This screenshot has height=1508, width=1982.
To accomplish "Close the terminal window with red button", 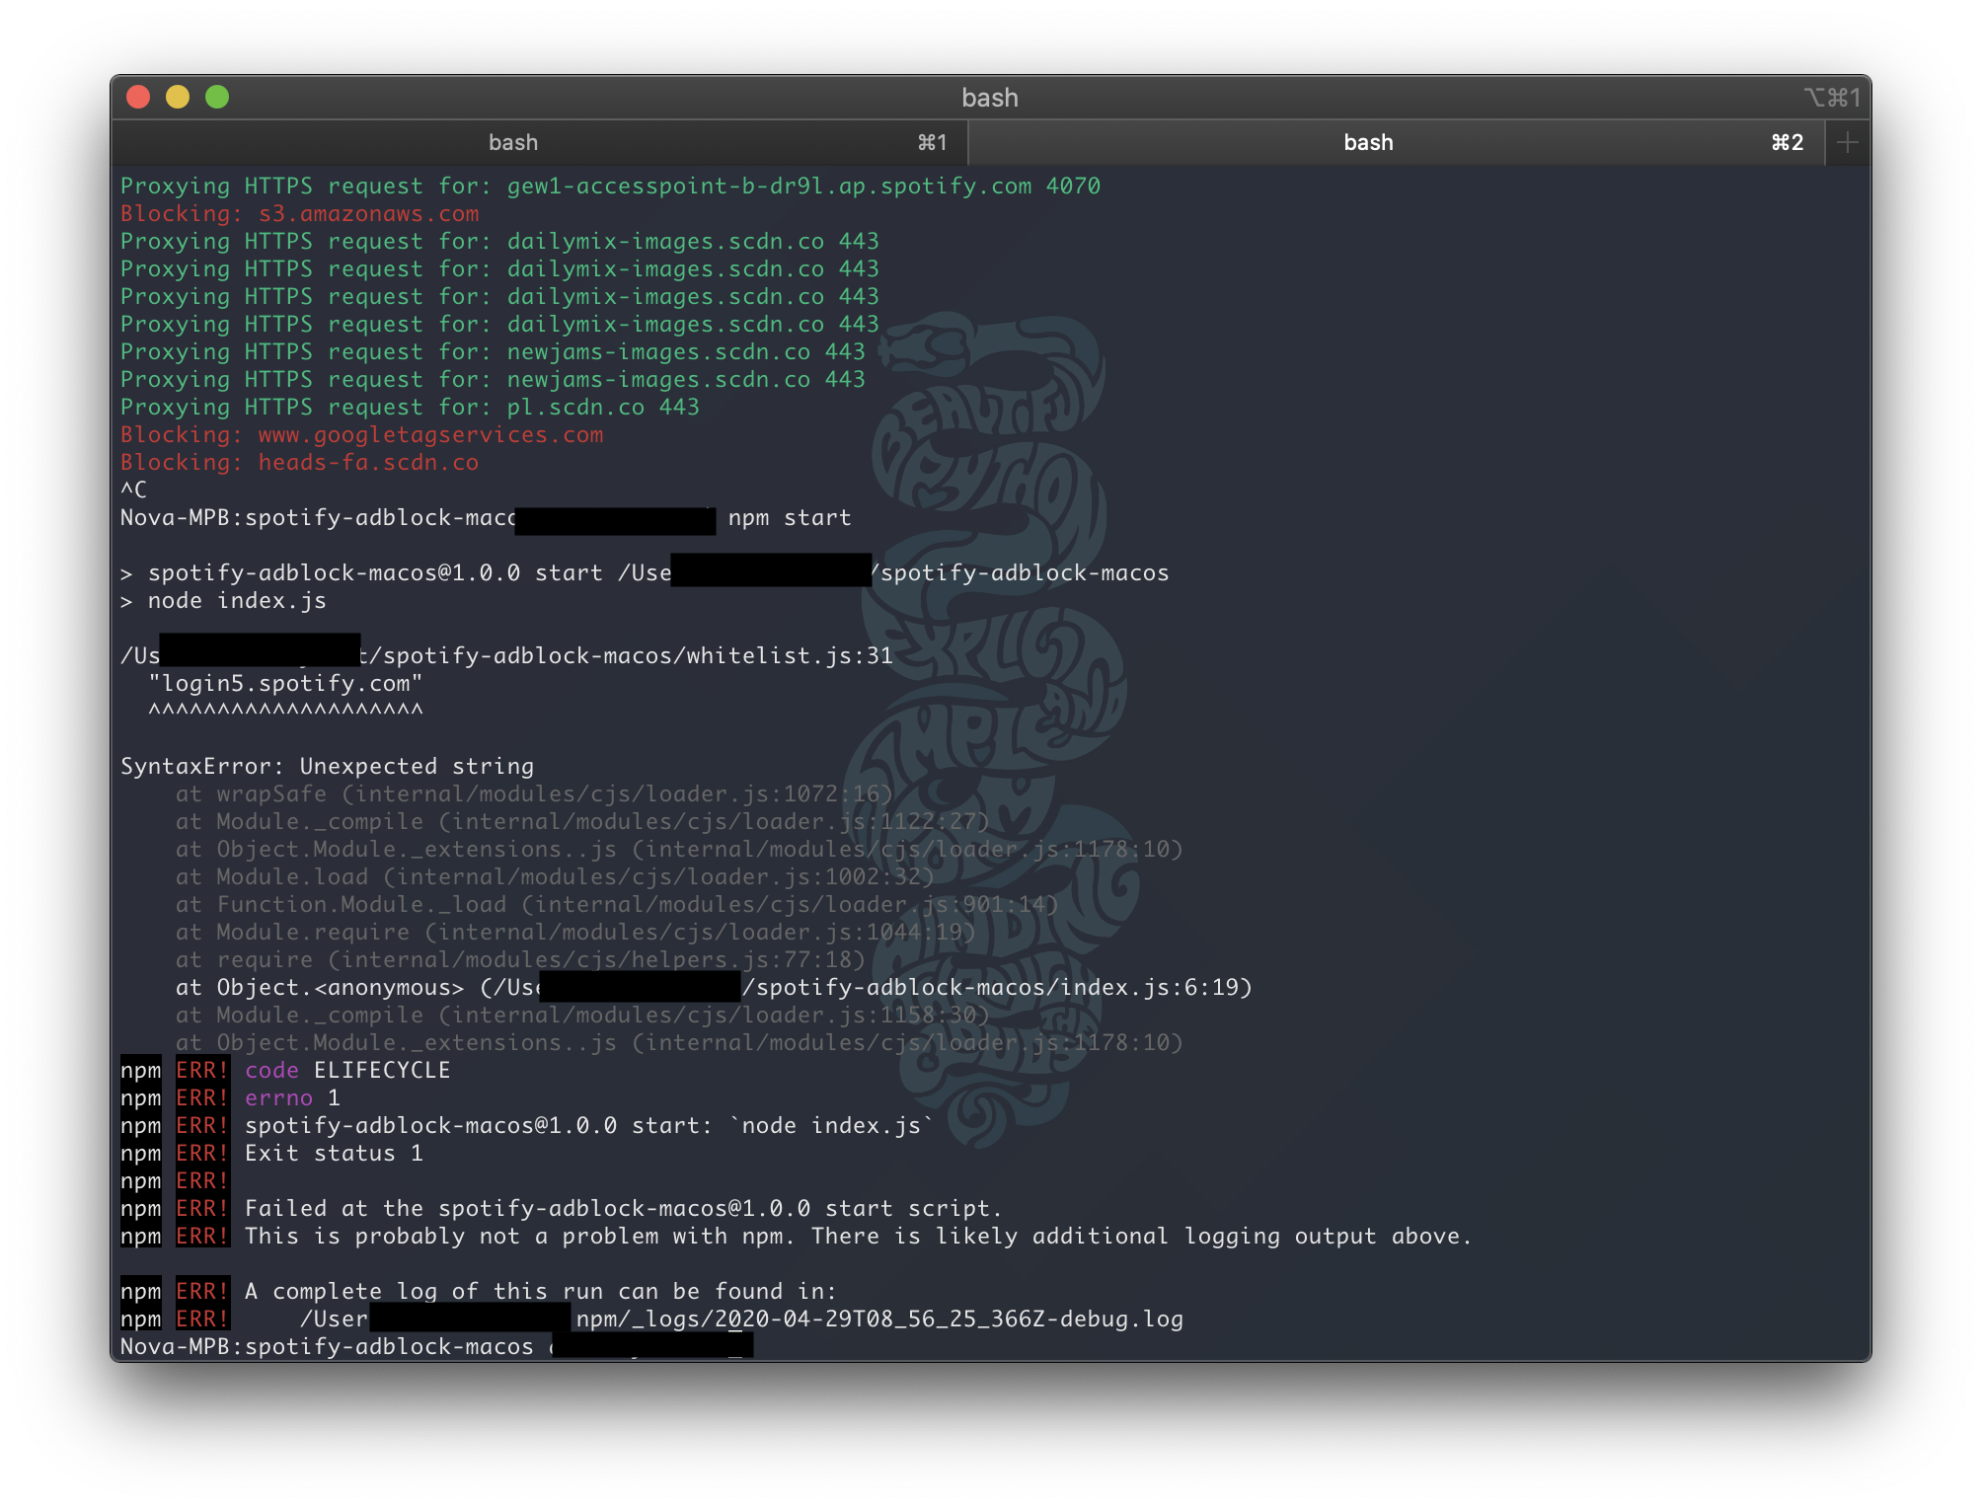I will 138,97.
